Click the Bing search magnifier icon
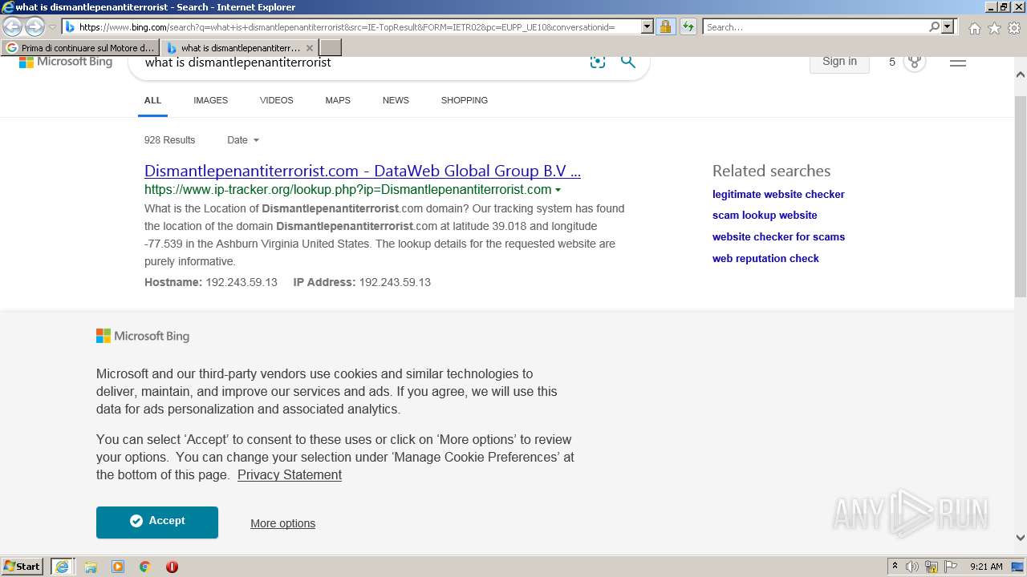The image size is (1027, 577). [x=628, y=62]
